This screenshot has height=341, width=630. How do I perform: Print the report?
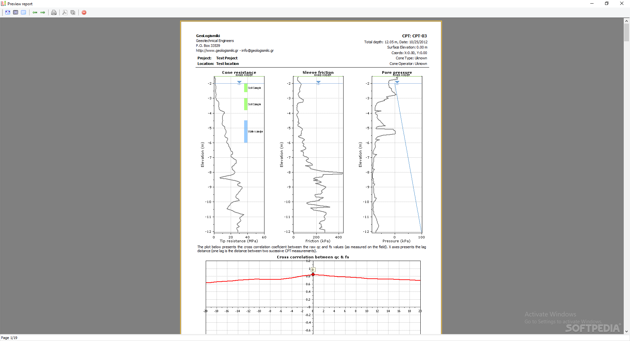pyautogui.click(x=54, y=12)
